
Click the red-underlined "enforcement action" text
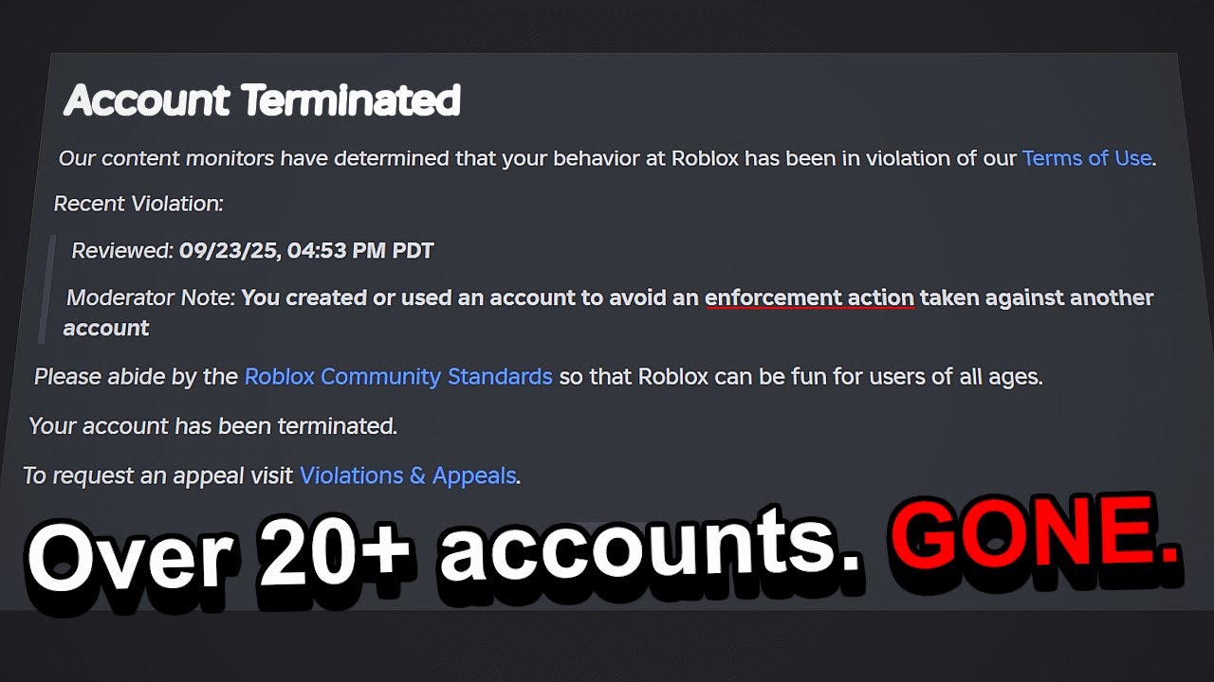[x=809, y=297]
